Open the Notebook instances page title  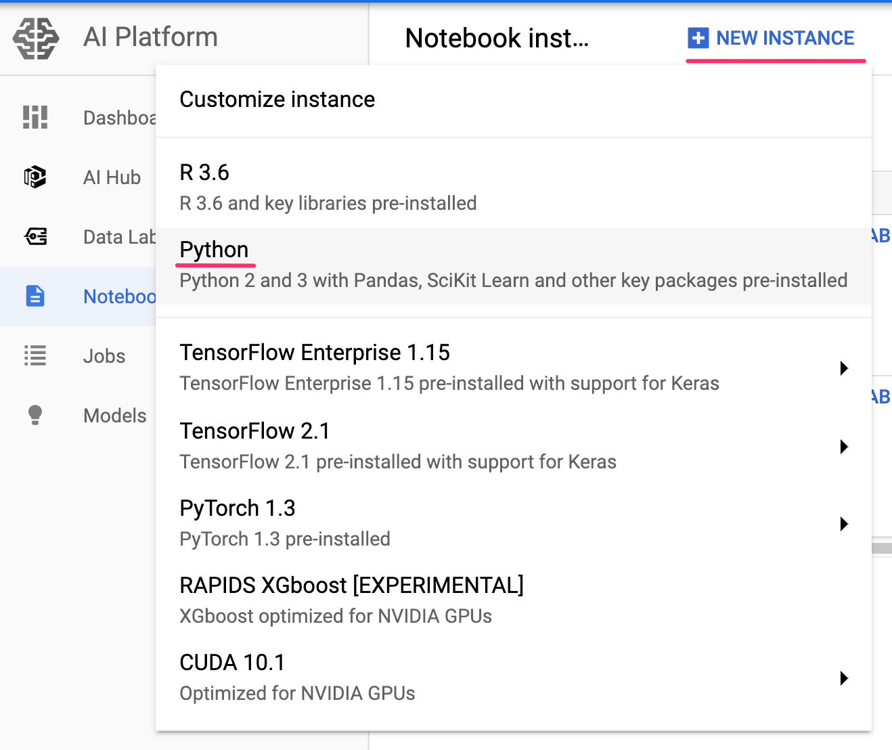(496, 39)
